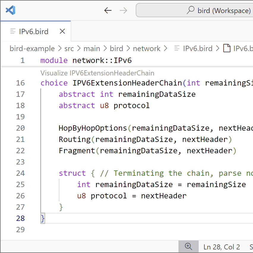Click line number 16 beside the choice declaration
The height and width of the screenshot is (253, 253).
pos(20,83)
